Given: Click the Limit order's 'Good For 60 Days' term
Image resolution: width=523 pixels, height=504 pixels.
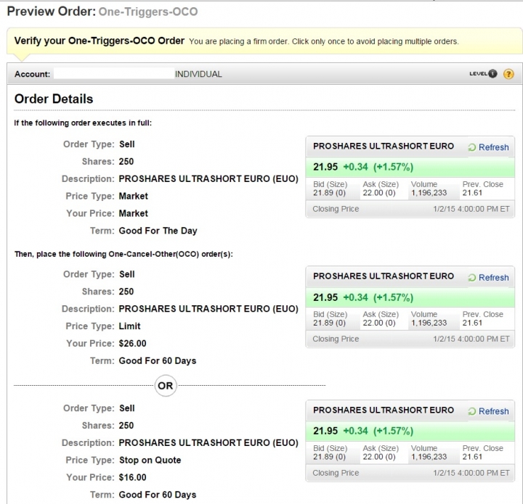Looking at the screenshot, I should pos(158,360).
